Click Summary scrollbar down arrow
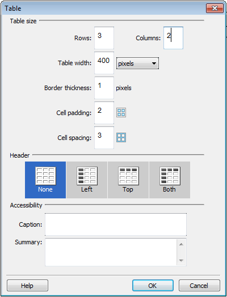Viewport: 227px width, 297px height. [181, 261]
